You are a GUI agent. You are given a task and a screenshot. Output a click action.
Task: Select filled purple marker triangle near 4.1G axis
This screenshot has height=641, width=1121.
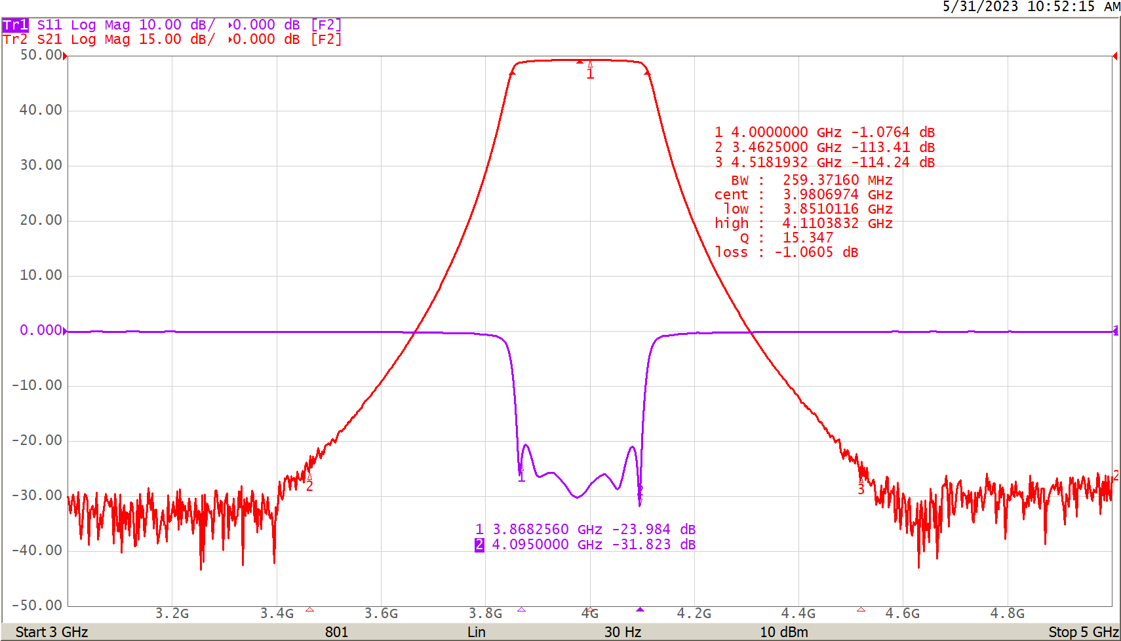pos(640,610)
